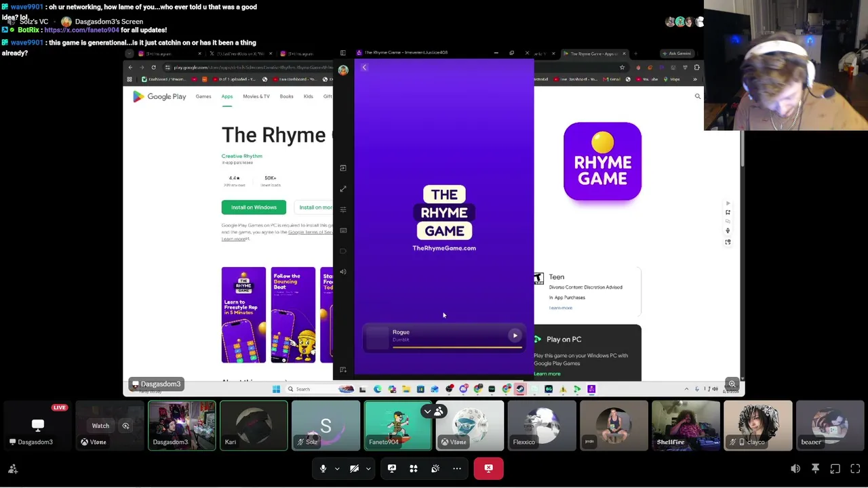Click the Google Play logo

[159, 96]
